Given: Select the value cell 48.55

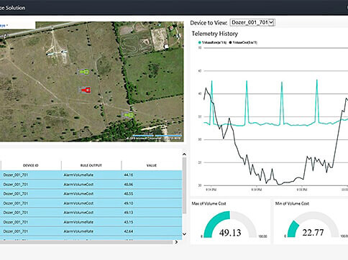Looking at the screenshot, I should tap(129, 194).
